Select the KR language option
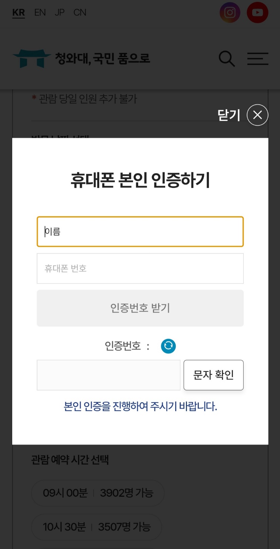 tap(19, 12)
